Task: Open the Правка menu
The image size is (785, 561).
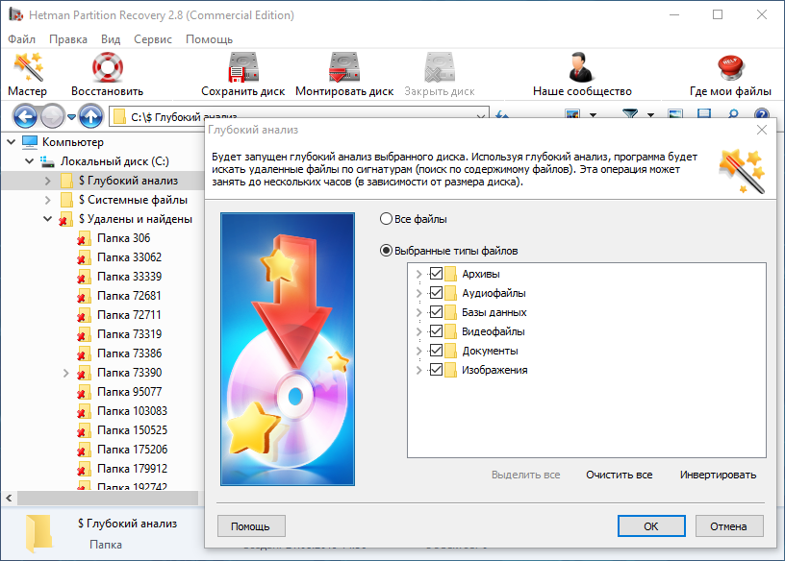Action: coord(67,39)
